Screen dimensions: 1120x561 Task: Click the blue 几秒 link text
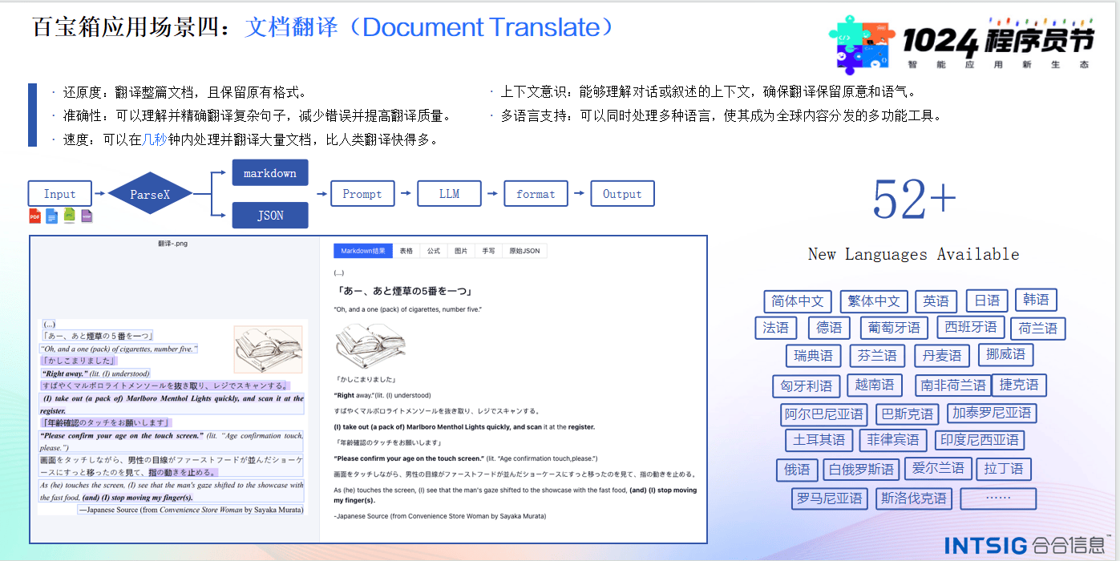[x=155, y=139]
